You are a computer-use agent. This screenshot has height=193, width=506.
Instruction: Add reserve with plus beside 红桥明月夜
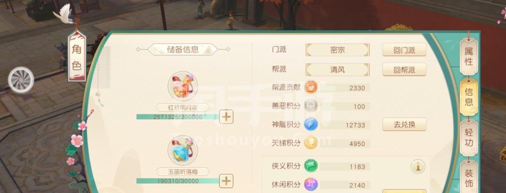(x=226, y=117)
